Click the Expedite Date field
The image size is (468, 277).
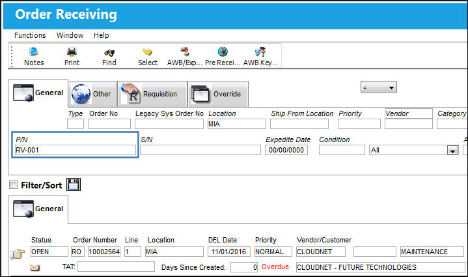click(286, 150)
